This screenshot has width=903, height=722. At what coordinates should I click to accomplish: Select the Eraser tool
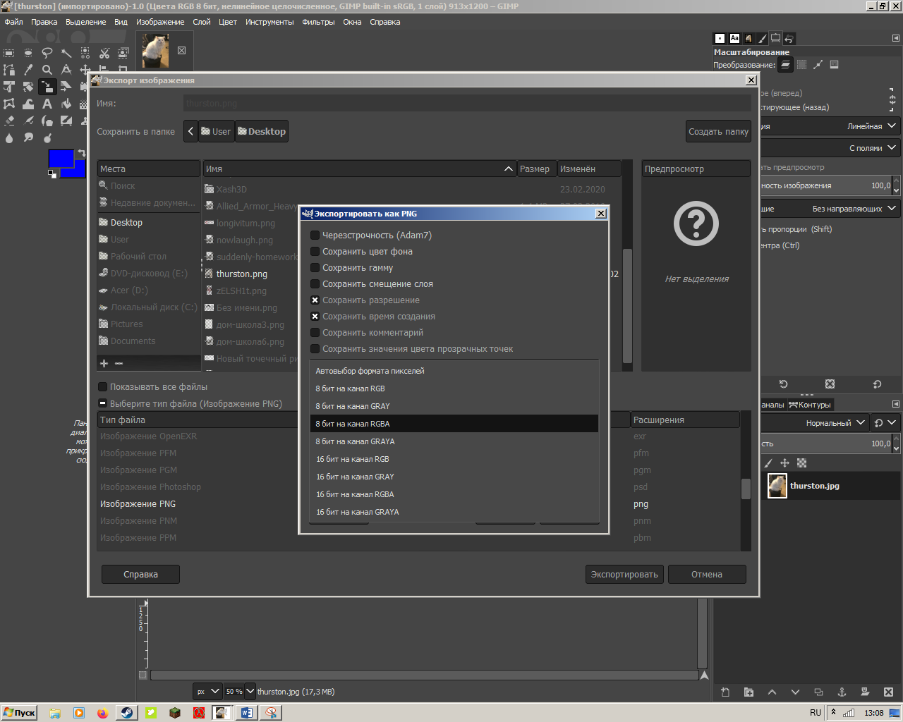click(9, 121)
